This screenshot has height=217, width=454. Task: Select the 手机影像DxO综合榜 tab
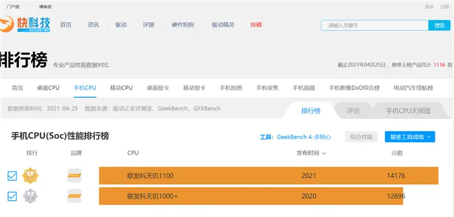coord(354,88)
